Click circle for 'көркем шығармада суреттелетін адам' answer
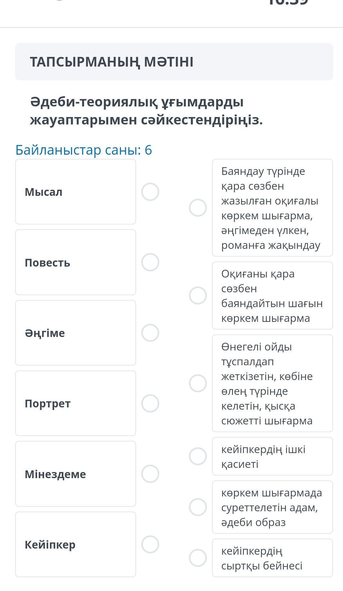 pyautogui.click(x=198, y=507)
